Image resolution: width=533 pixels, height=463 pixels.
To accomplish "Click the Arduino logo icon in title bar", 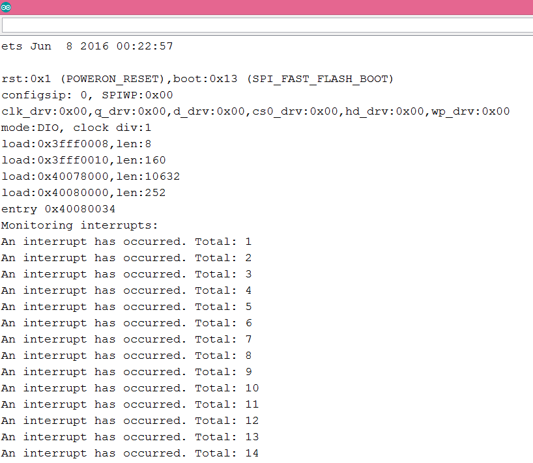I will (x=6, y=7).
